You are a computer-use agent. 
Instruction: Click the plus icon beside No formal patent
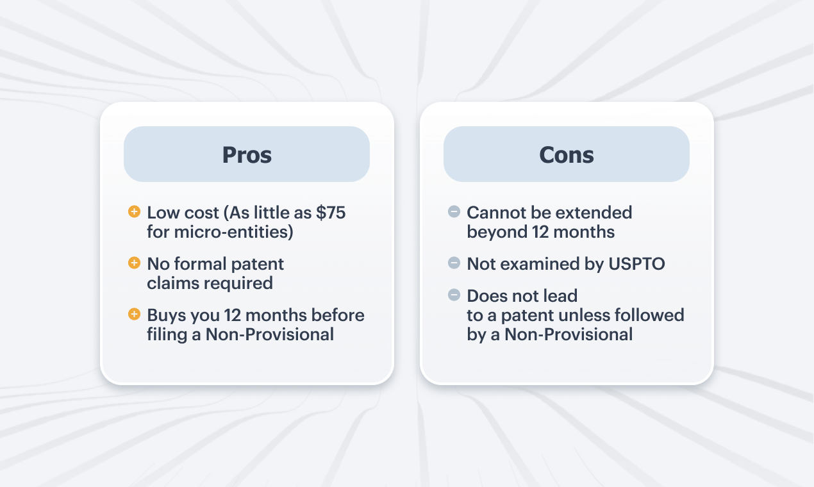pyautogui.click(x=134, y=262)
